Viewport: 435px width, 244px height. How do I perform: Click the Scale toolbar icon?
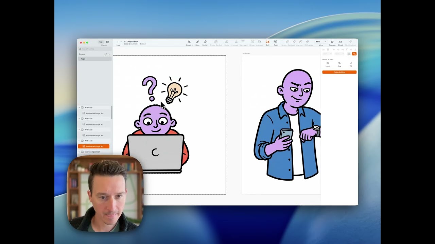click(227, 42)
